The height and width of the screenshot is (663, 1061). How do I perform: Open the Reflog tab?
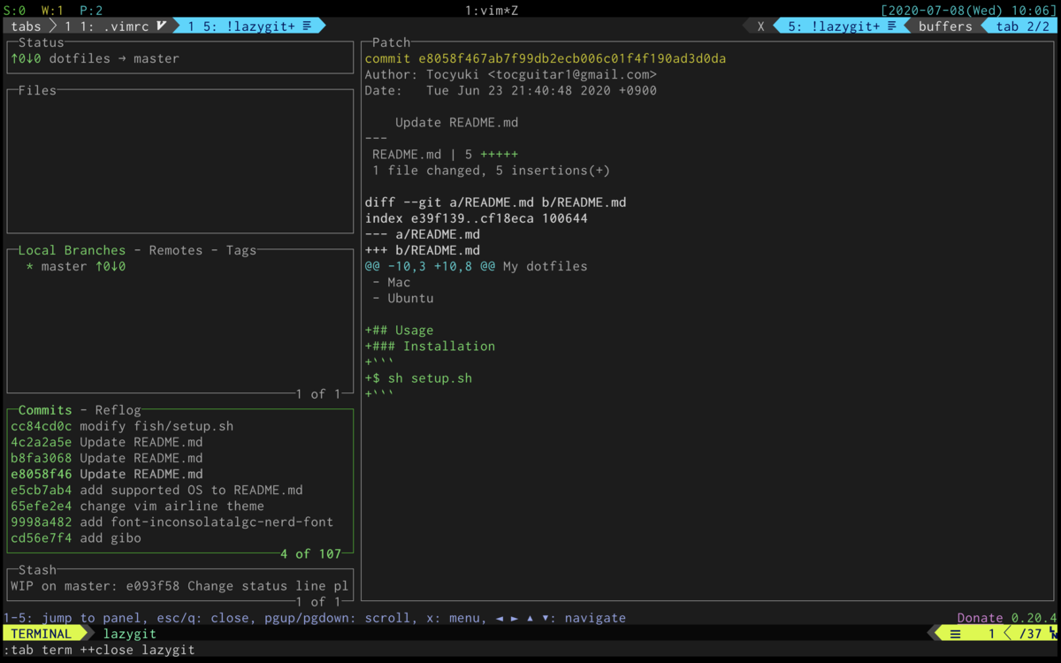(118, 410)
